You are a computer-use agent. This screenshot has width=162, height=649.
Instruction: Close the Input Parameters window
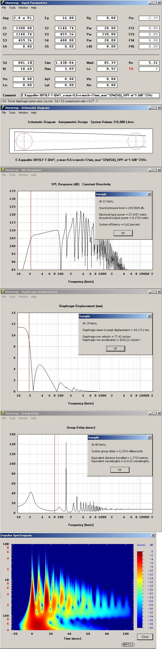tap(159, 3)
